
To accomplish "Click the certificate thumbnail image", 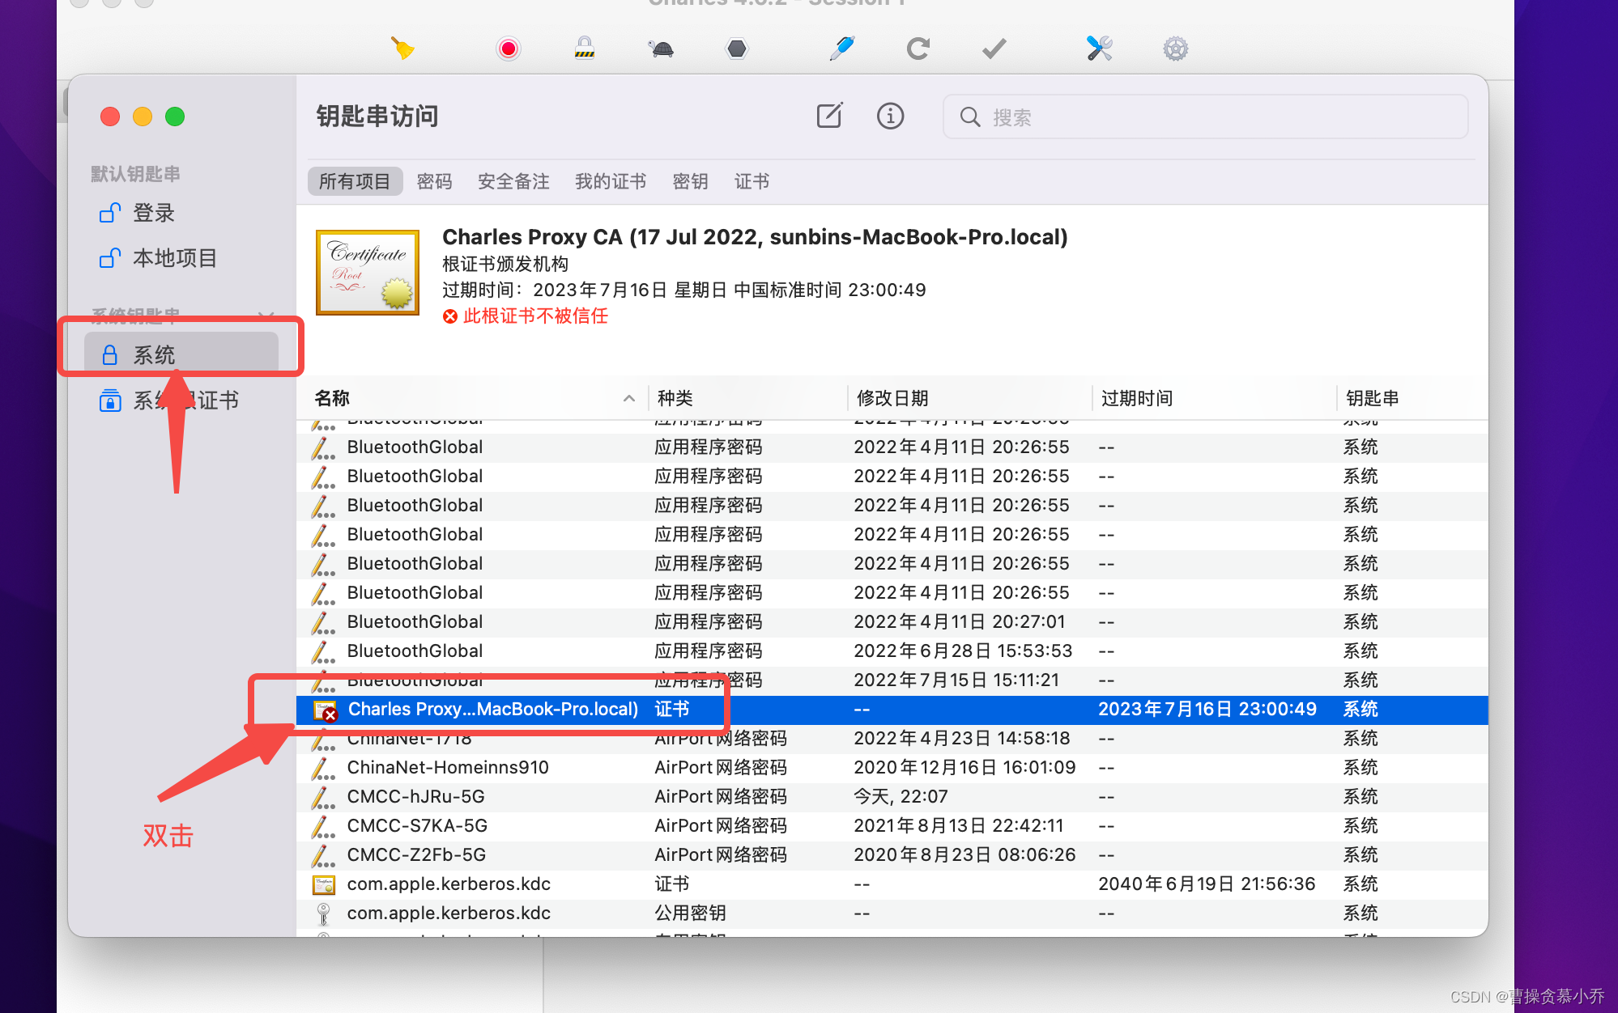I will click(x=368, y=273).
